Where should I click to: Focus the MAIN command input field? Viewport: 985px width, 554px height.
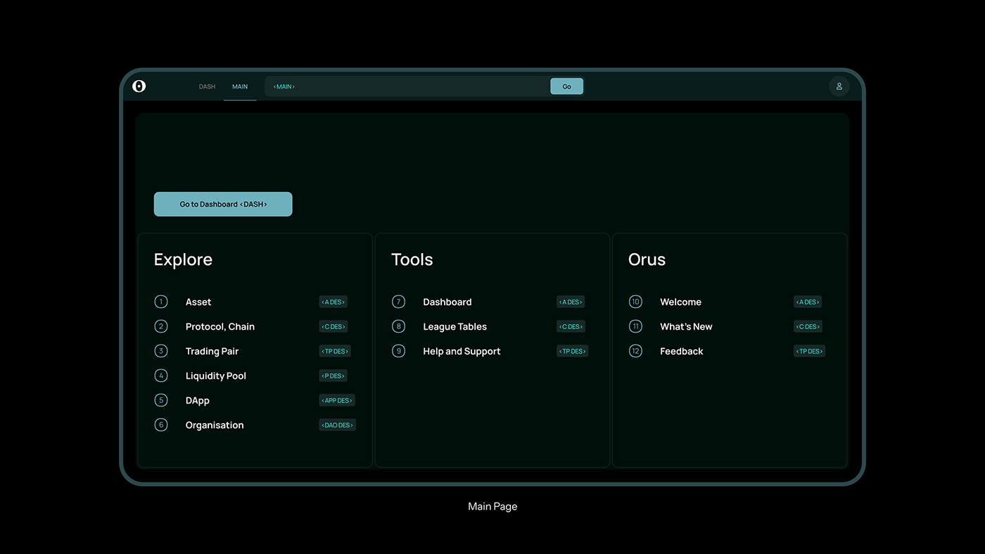tap(408, 86)
